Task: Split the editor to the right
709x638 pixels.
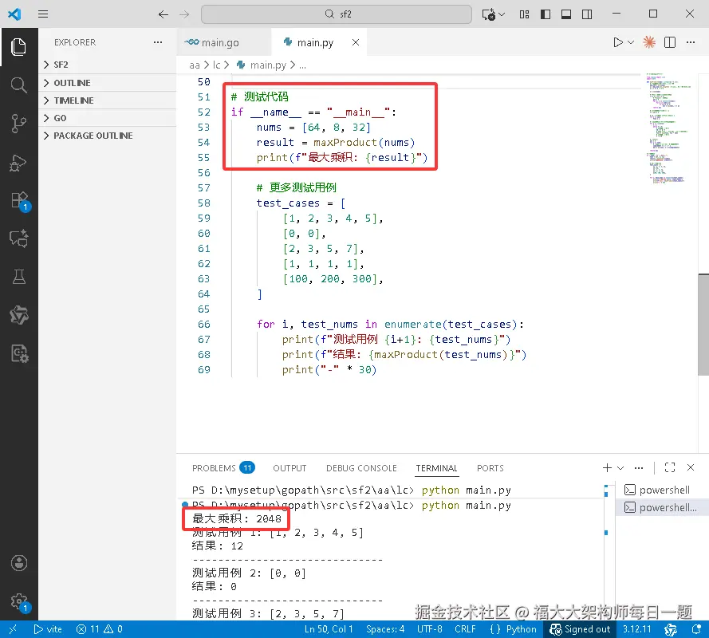Action: click(670, 42)
